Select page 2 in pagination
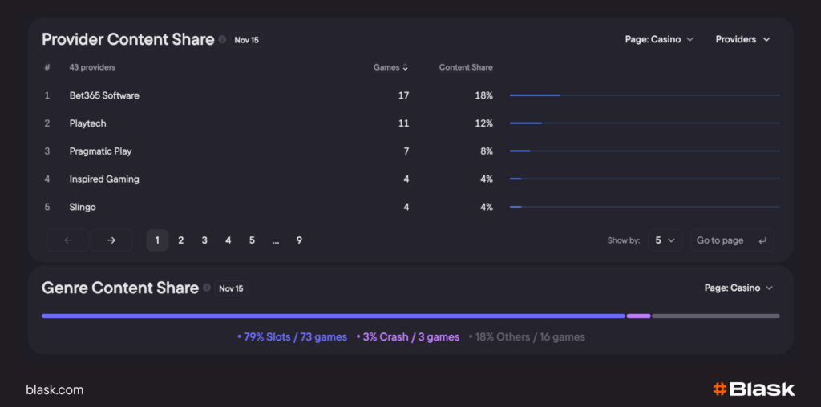The image size is (821, 407). point(181,240)
